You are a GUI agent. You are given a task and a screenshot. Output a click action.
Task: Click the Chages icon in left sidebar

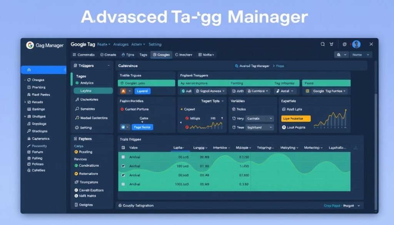(x=29, y=80)
